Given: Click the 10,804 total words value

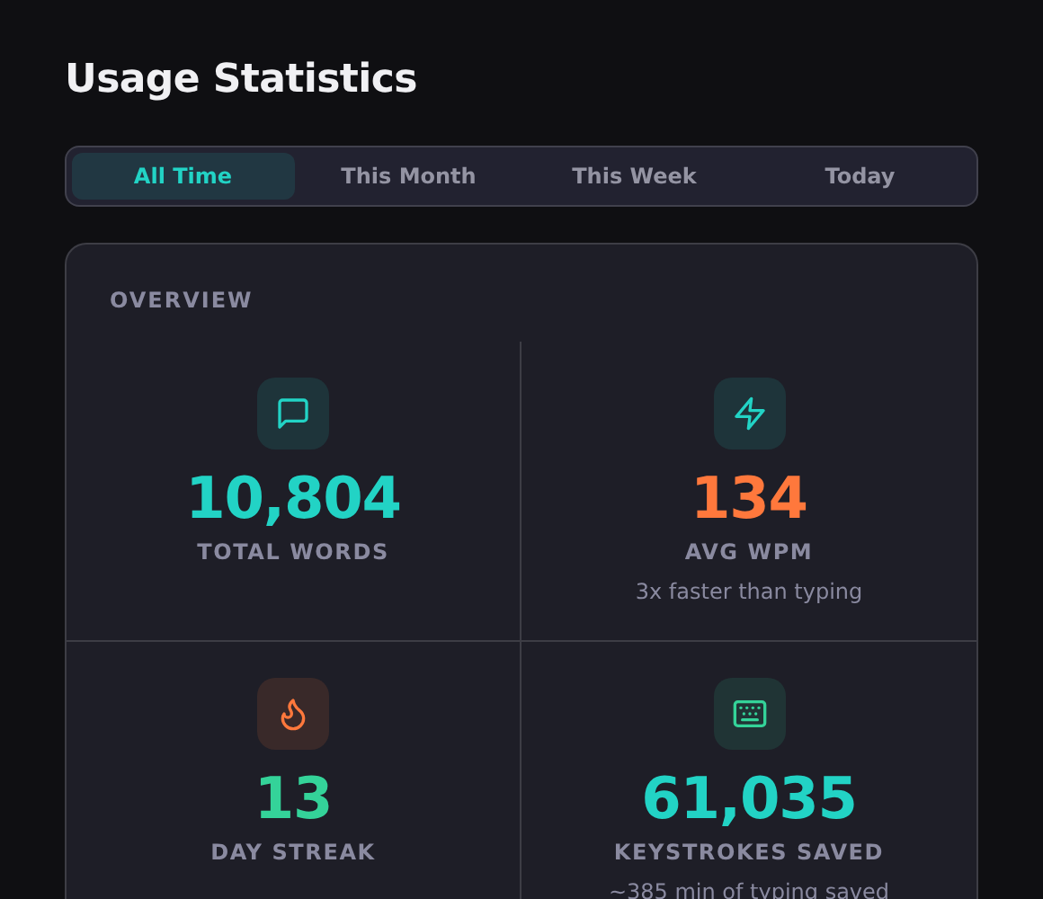Looking at the screenshot, I should point(293,497).
